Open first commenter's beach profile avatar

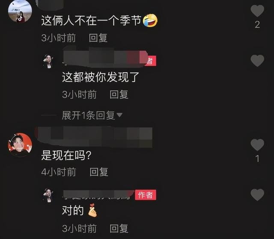(x=20, y=11)
